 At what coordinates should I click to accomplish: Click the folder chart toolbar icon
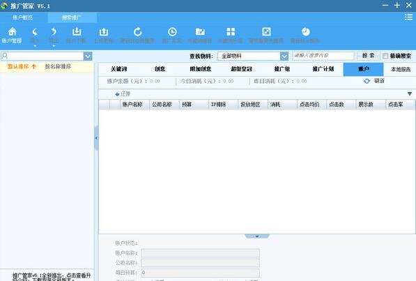[200, 32]
